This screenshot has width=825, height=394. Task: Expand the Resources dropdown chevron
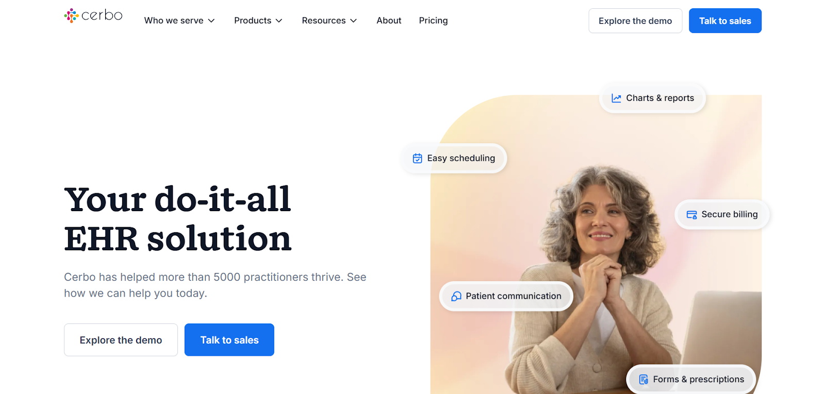[x=354, y=21]
